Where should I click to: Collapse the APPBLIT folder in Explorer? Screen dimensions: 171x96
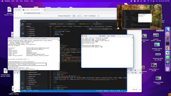[28, 26]
